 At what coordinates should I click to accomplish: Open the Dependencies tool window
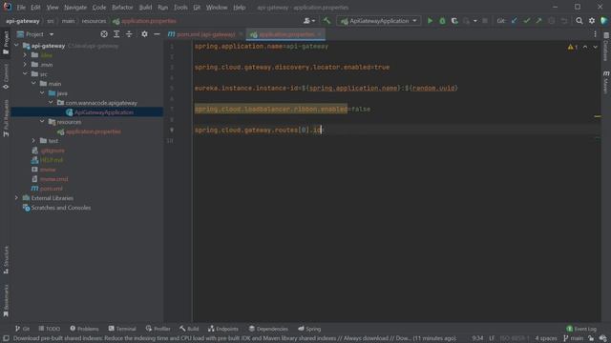(x=268, y=329)
